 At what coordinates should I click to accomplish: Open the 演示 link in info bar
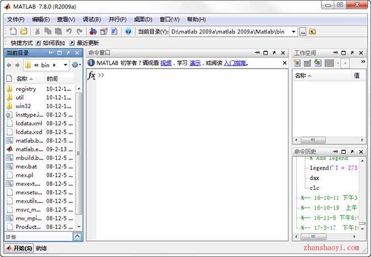click(x=195, y=63)
